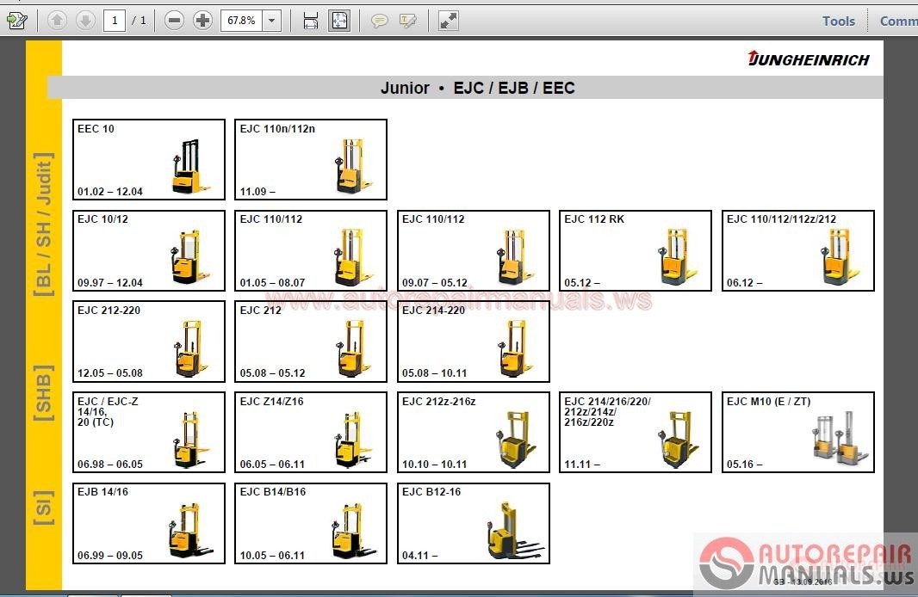Open the EJC 212z-216z model card
918x597 pixels.
(x=473, y=433)
